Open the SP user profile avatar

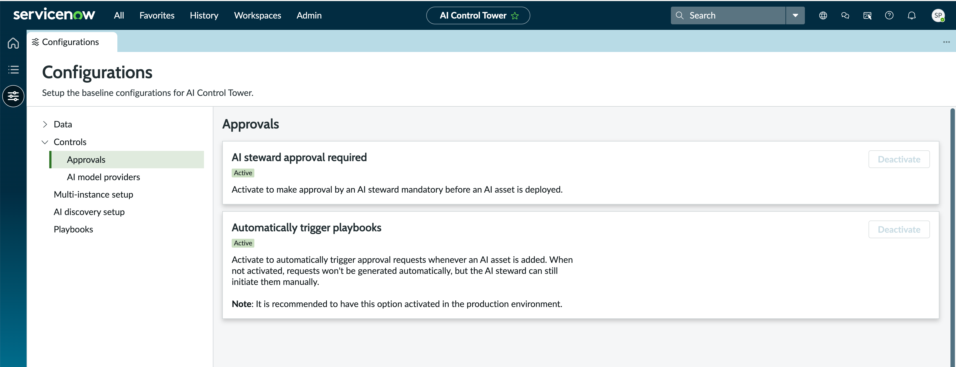pyautogui.click(x=938, y=15)
